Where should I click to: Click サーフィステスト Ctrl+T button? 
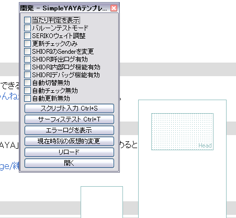point(69,119)
